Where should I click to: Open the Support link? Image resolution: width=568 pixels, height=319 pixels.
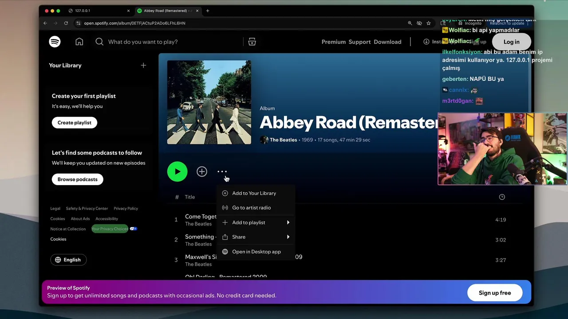point(359,42)
